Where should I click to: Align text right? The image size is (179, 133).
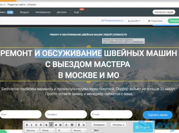click(x=56, y=125)
